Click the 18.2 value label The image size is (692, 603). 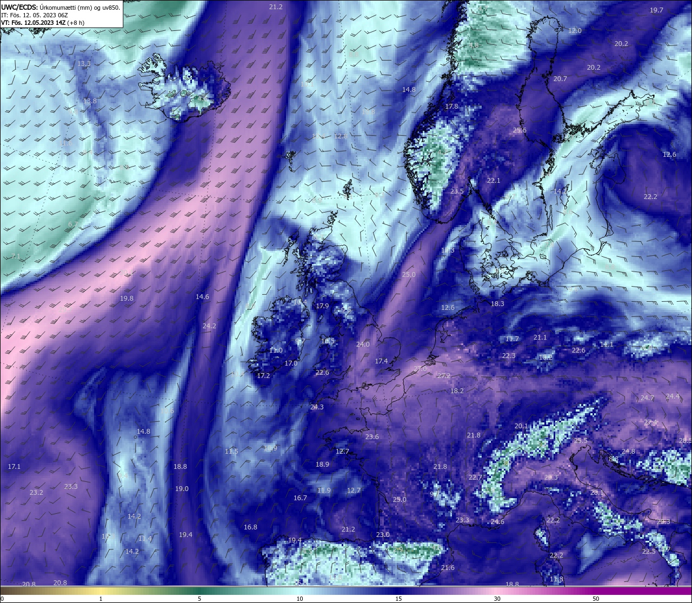[x=457, y=391]
